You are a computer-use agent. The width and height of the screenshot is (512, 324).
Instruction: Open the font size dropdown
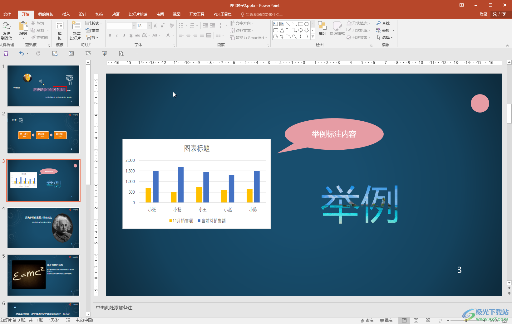[x=150, y=26]
